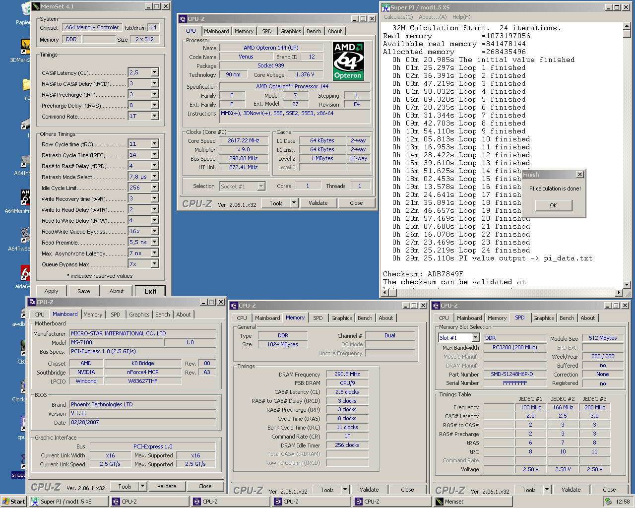This screenshot has width=635, height=508.
Task: Click the Checksum: ADB7849F line in Super PI
Action: tap(423, 274)
